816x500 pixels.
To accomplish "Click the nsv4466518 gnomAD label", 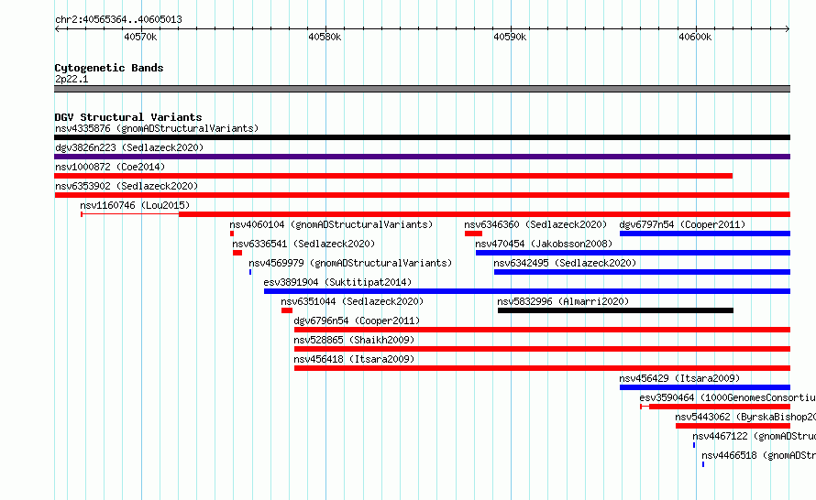I will click(x=759, y=455).
